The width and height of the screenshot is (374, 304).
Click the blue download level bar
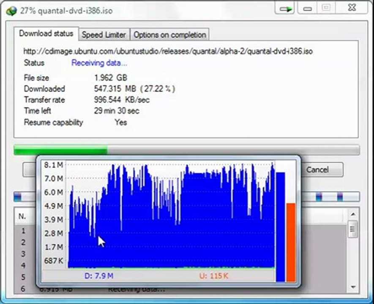click(x=281, y=227)
